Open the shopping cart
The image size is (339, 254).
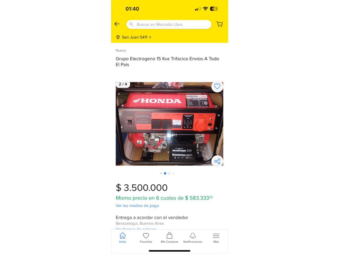pos(220,24)
